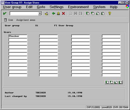The width and height of the screenshot is (130, 110).
Task: Click the user field containing Tbecker
Action: click(18, 36)
